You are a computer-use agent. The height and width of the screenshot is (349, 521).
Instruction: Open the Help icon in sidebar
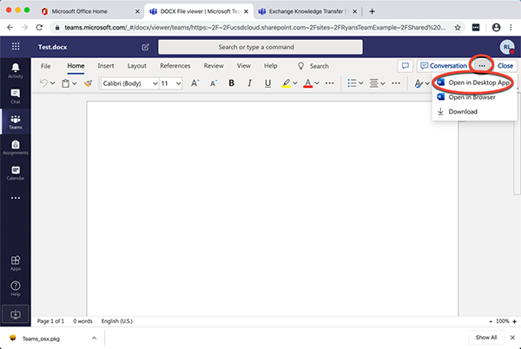click(16, 288)
